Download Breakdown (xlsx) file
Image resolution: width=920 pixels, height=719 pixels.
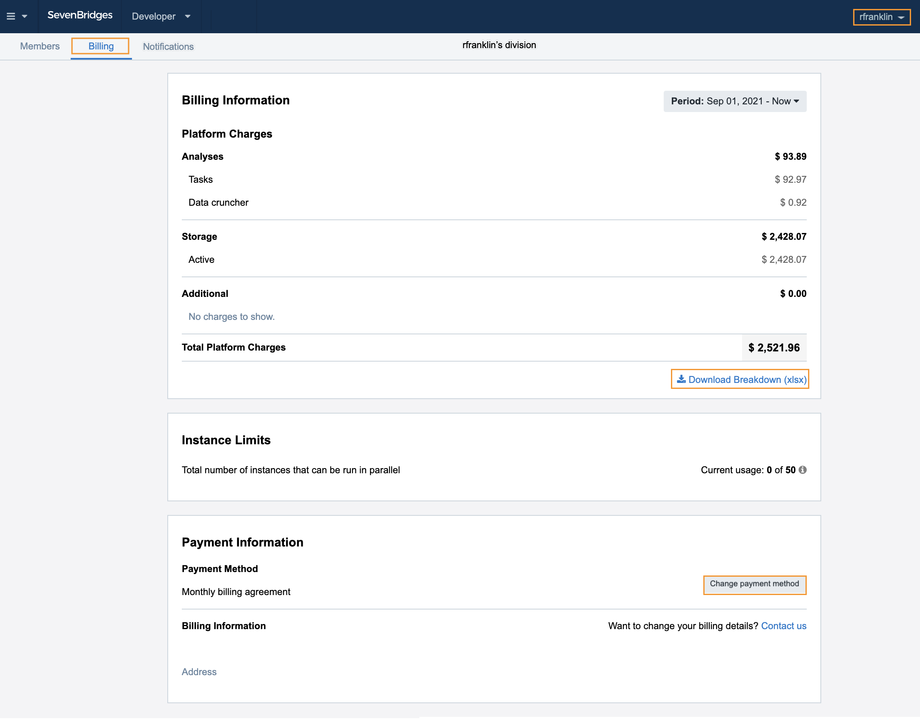(747, 380)
